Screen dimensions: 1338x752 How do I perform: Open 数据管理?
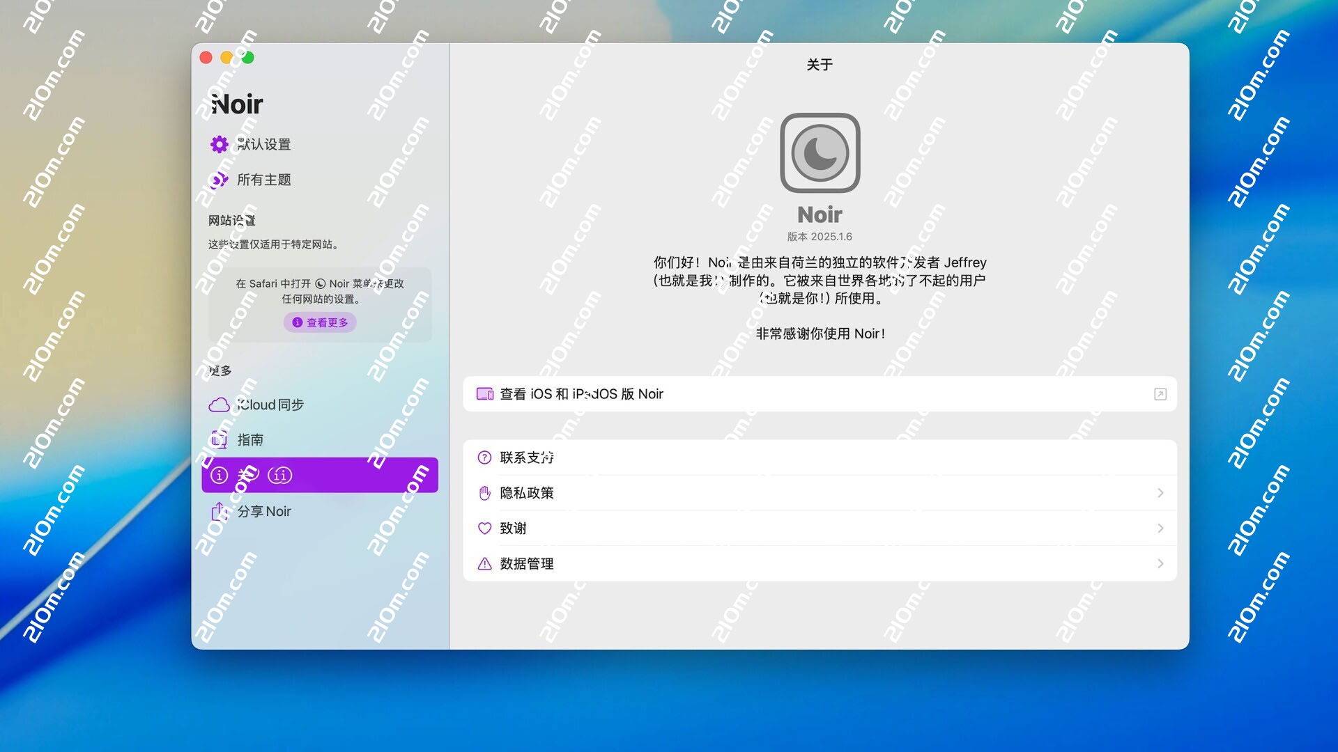(820, 564)
